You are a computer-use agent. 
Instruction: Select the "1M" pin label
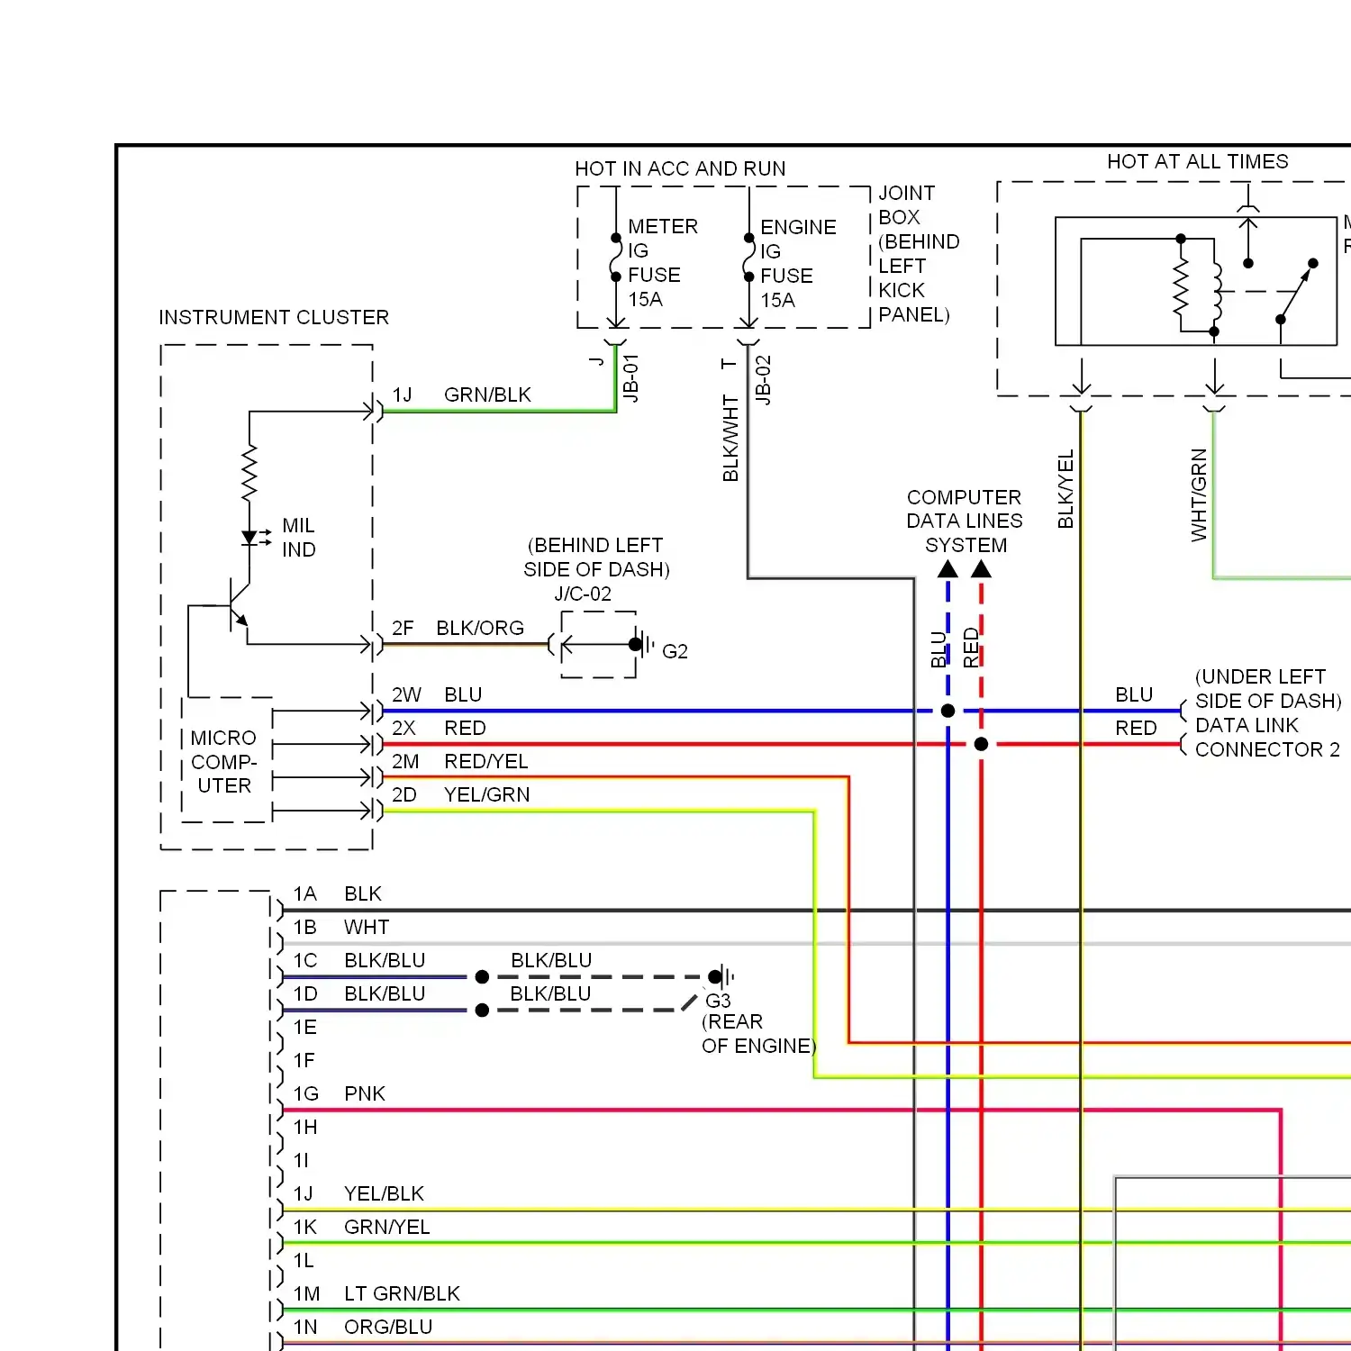306,1293
